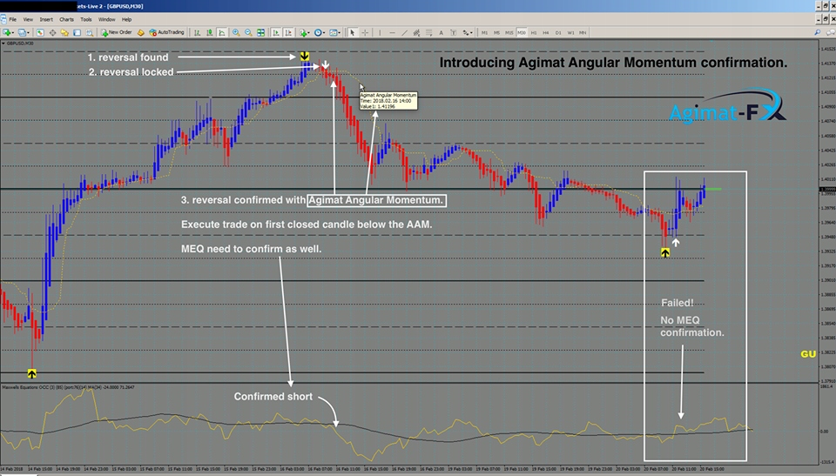Image resolution: width=836 pixels, height=476 pixels.
Task: Switch chart to M15 timeframe
Action: click(x=509, y=32)
